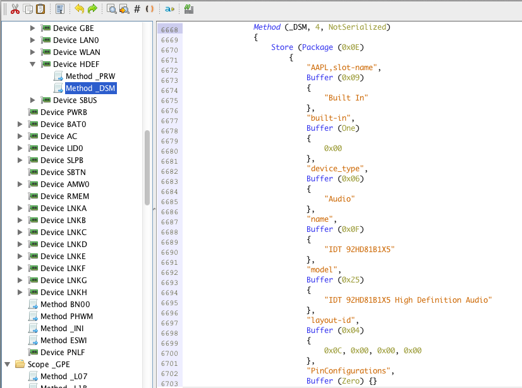
Task: Open Find with the magnifier icon
Action: [111, 9]
